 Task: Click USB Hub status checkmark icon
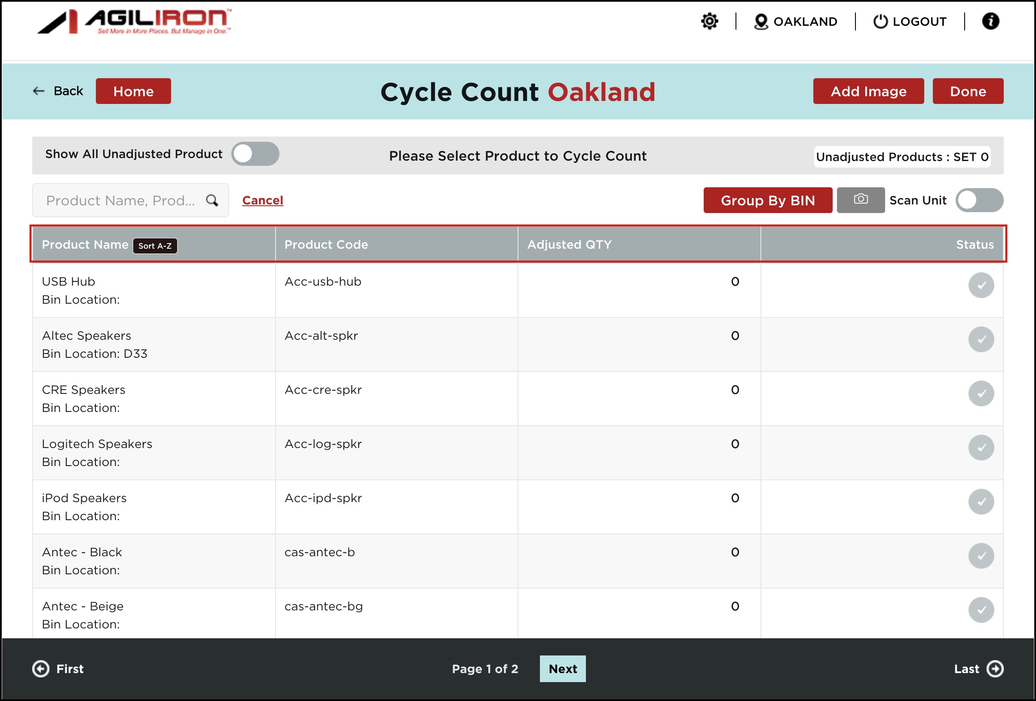[x=981, y=285]
